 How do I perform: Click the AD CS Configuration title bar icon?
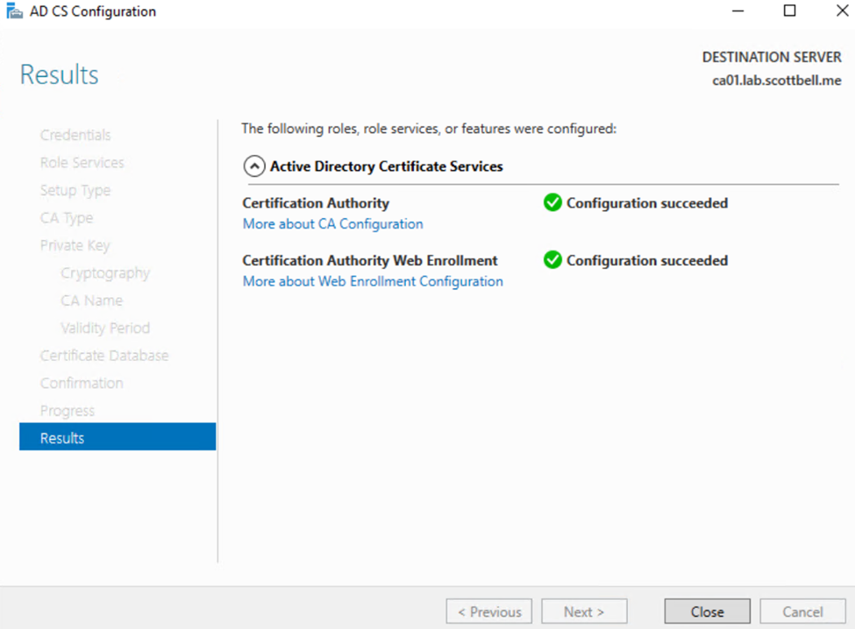point(14,12)
